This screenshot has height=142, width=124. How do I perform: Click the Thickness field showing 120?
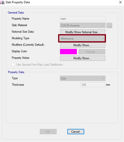coord(93,85)
